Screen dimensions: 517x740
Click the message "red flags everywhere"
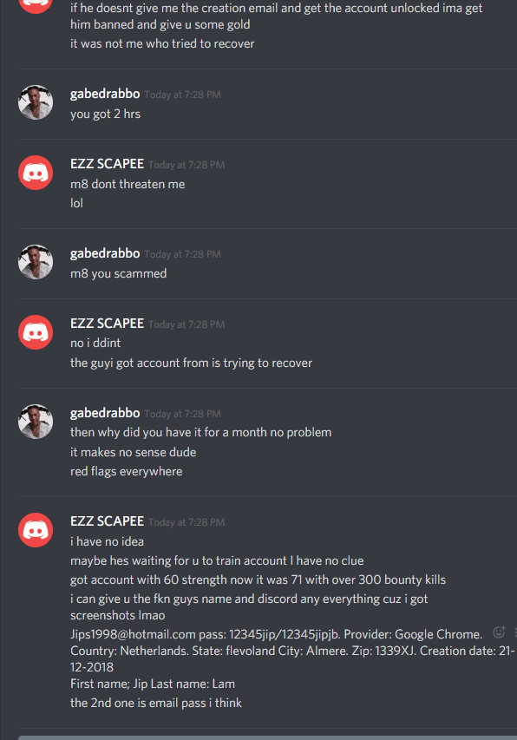127,471
